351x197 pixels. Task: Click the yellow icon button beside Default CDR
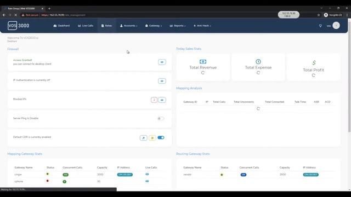[152, 138]
